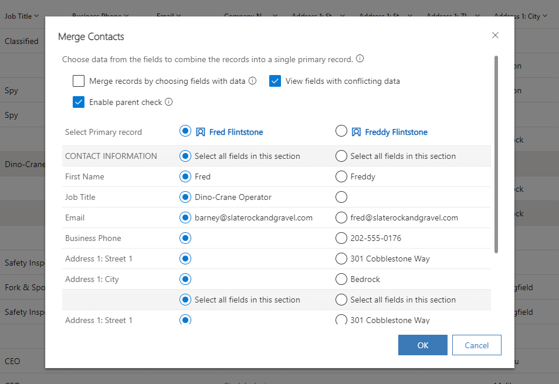
Task: Select '301 Cobblestone Way' in Contact Information section
Action: click(x=341, y=259)
